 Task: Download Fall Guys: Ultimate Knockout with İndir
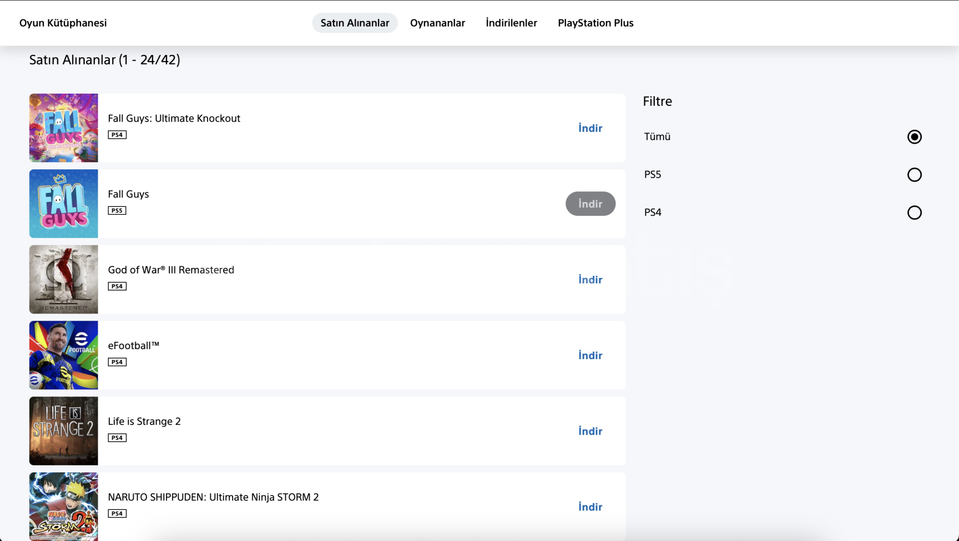click(591, 128)
